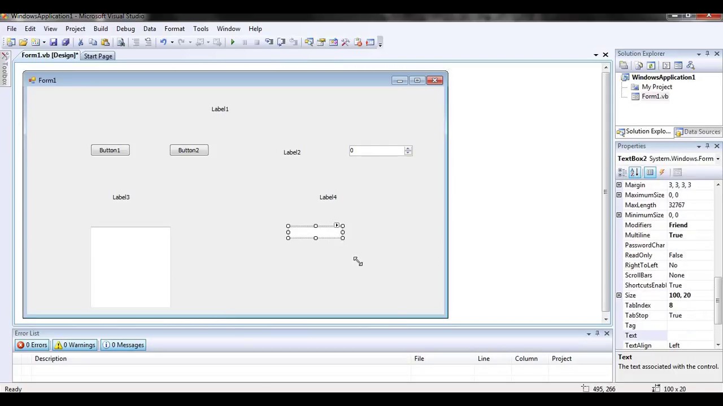This screenshot has width=723, height=406.
Task: Click the Events lightning bolt icon in Properties
Action: tap(662, 173)
